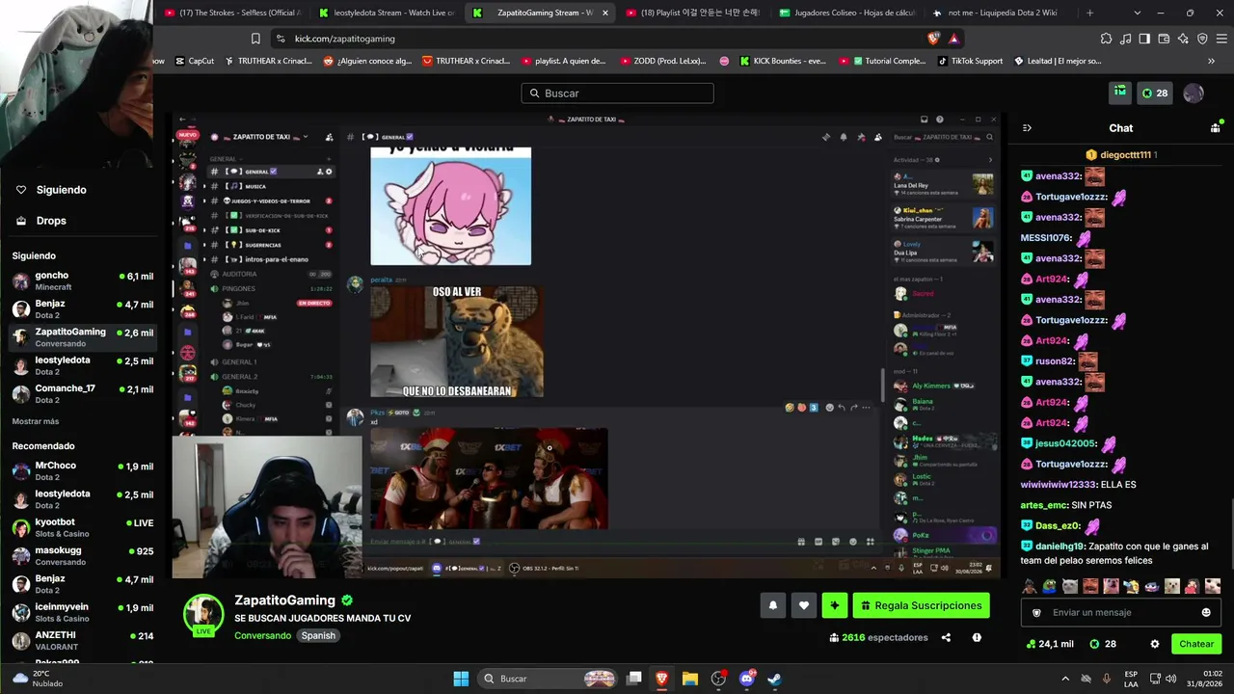Click the heart follow button under the stream
The width and height of the screenshot is (1234, 694).
tap(803, 605)
